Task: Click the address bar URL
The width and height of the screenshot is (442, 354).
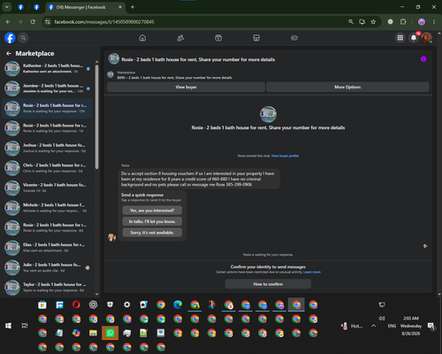Action: tap(104, 22)
